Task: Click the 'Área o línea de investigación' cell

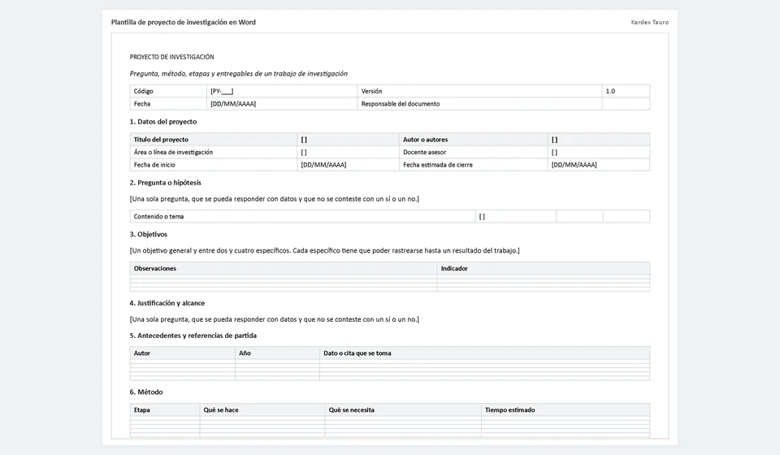Action: pos(214,152)
